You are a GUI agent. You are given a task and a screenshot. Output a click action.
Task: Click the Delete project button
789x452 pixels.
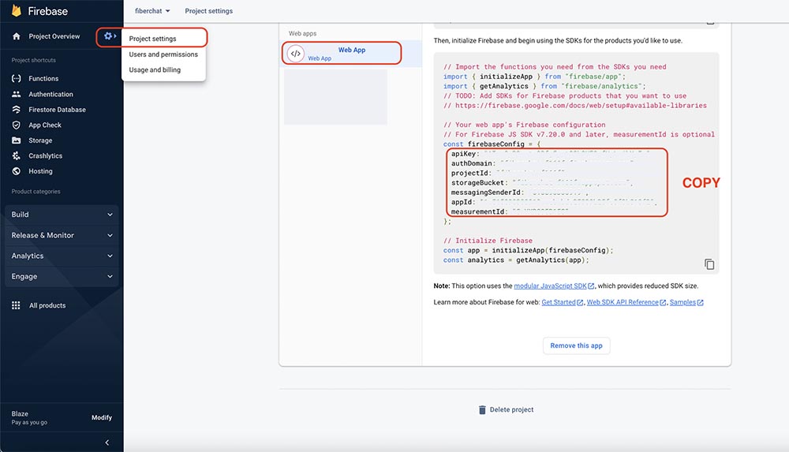[506, 409]
